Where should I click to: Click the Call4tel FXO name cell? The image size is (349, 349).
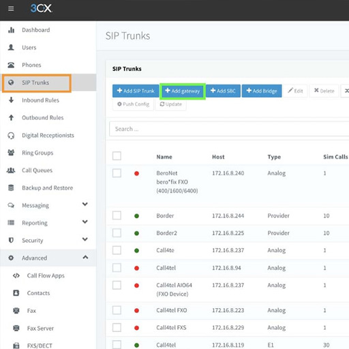(x=172, y=310)
